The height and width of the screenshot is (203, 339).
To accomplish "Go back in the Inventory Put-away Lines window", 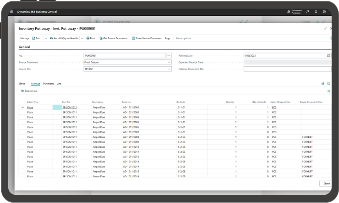I will 97,21.
